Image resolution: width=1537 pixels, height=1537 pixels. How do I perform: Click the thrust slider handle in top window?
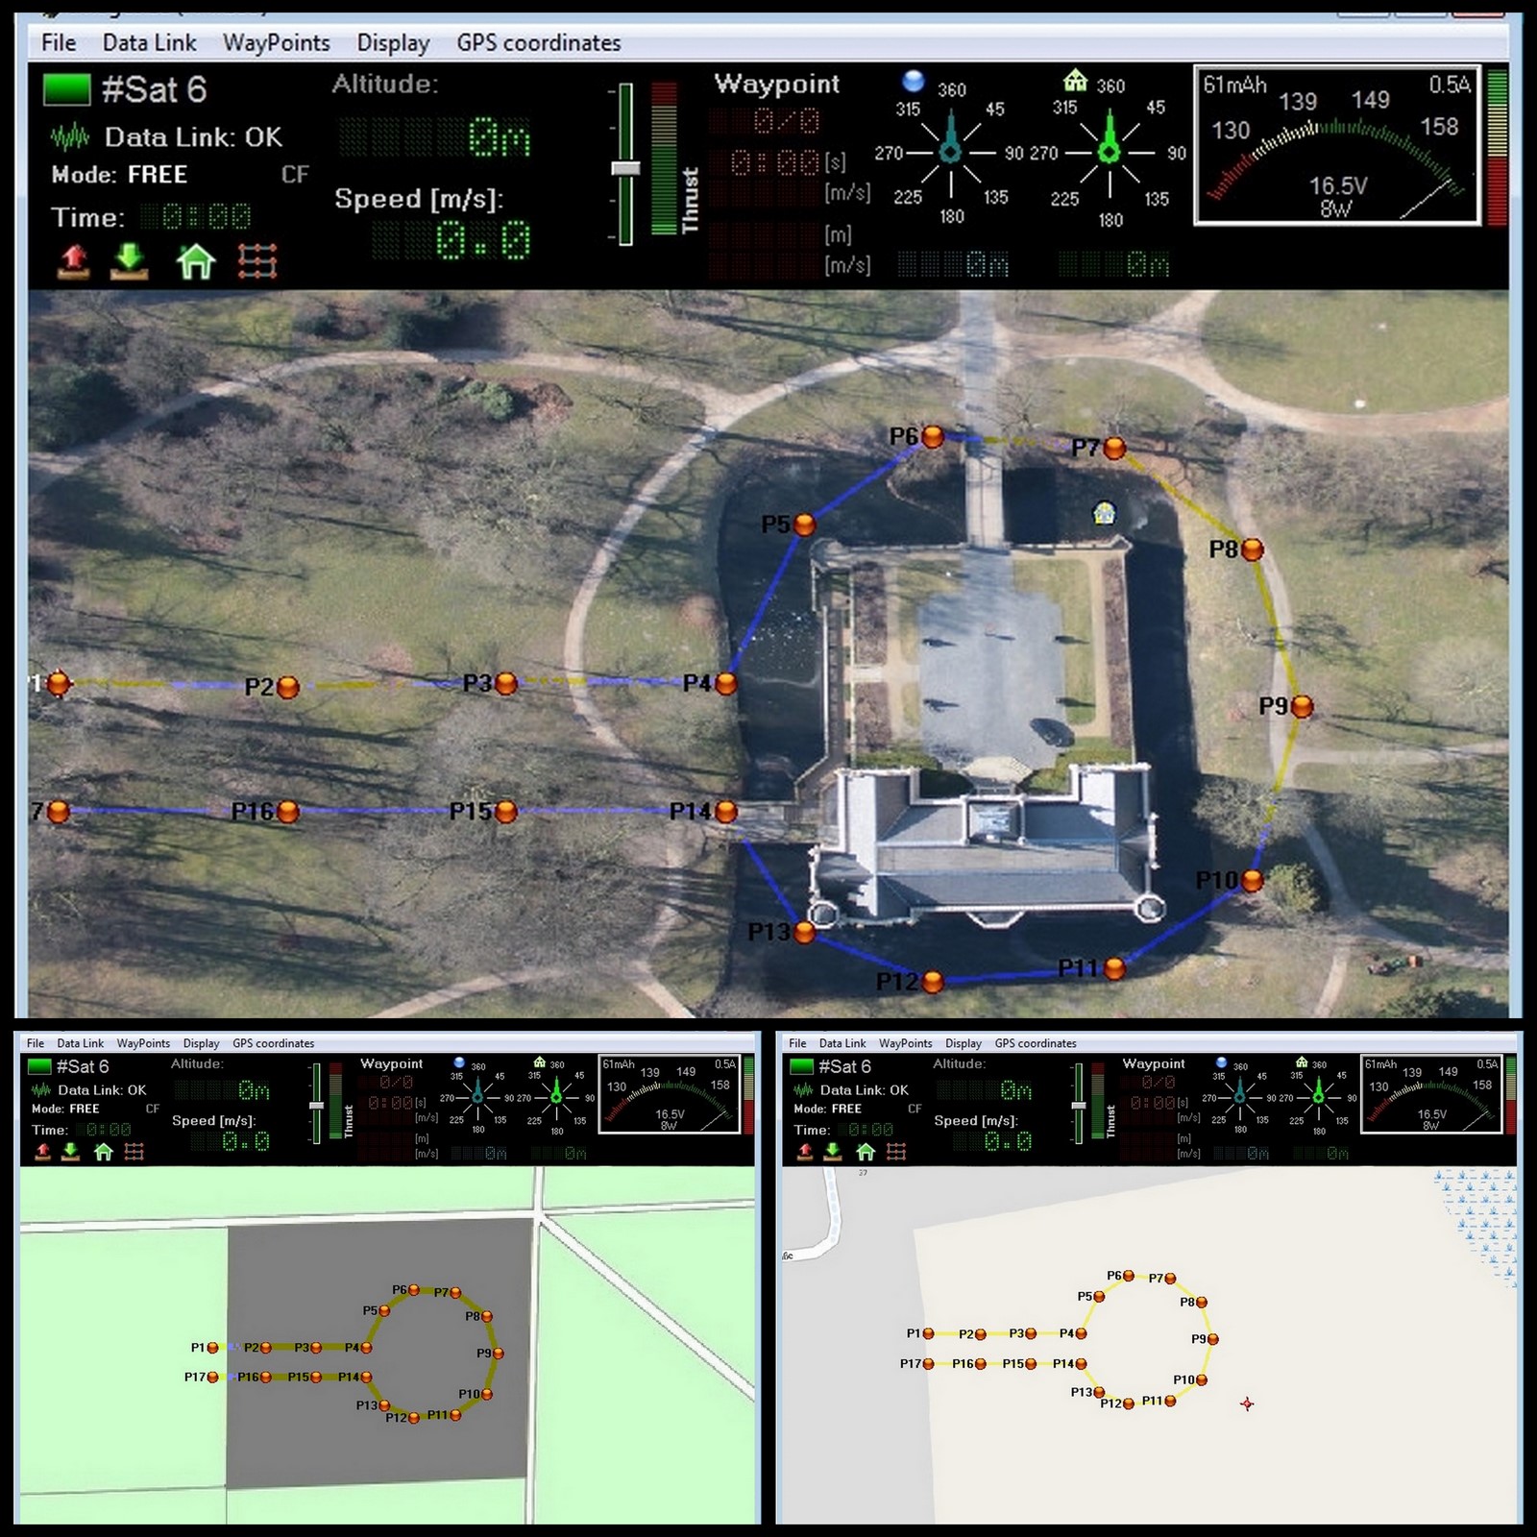[625, 168]
